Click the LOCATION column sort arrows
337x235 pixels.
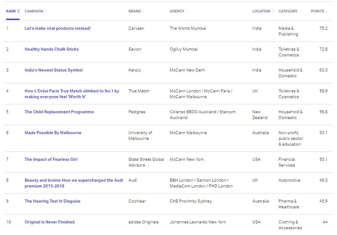pos(273,11)
